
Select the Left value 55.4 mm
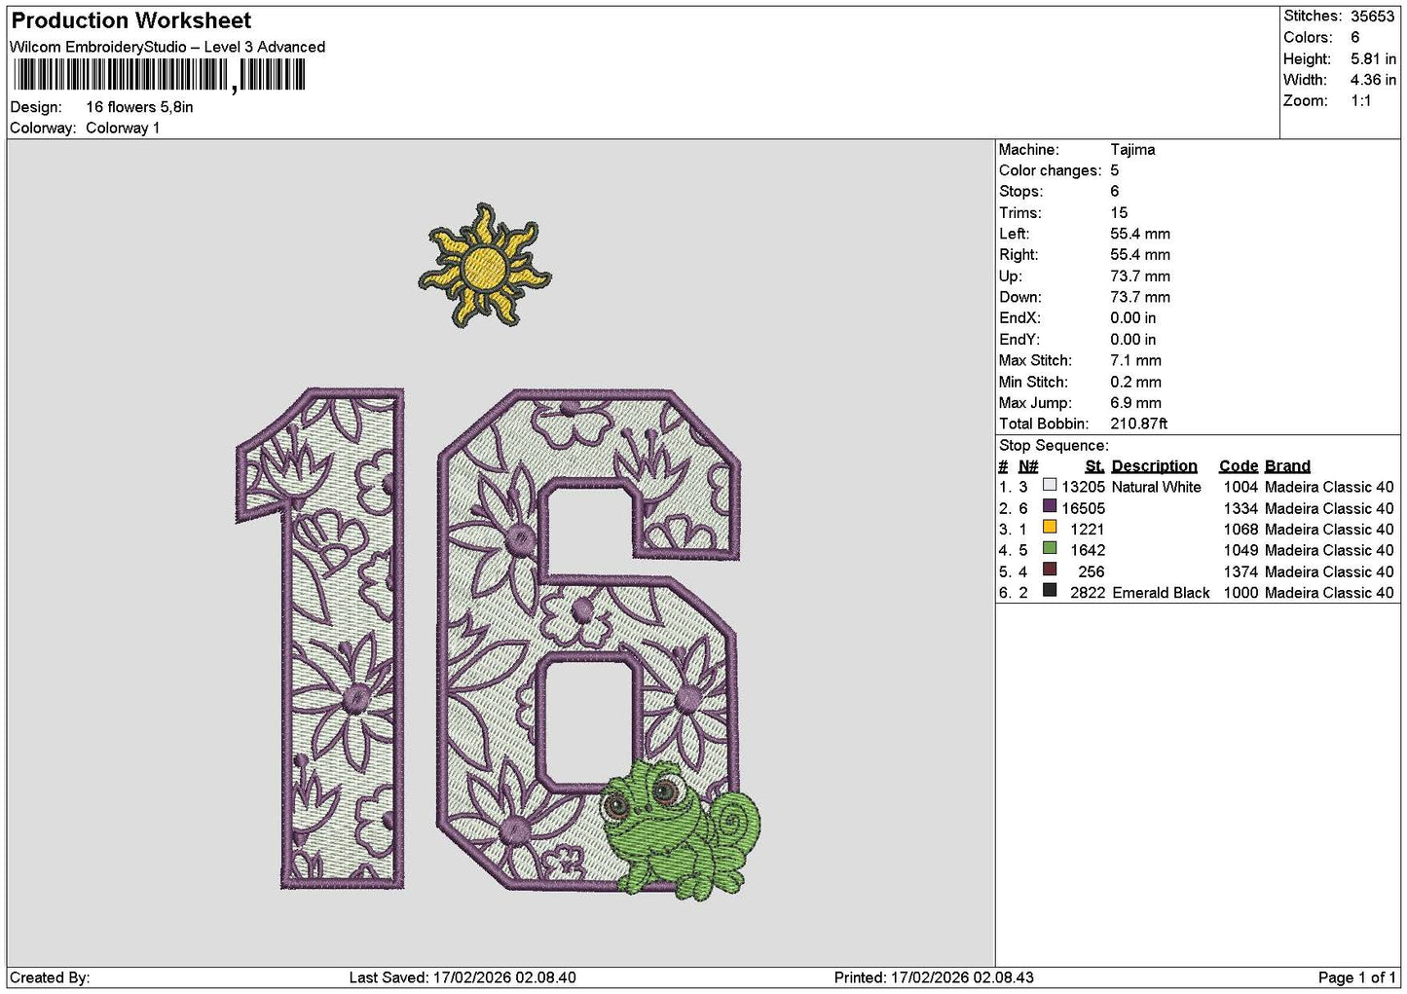tap(1140, 234)
